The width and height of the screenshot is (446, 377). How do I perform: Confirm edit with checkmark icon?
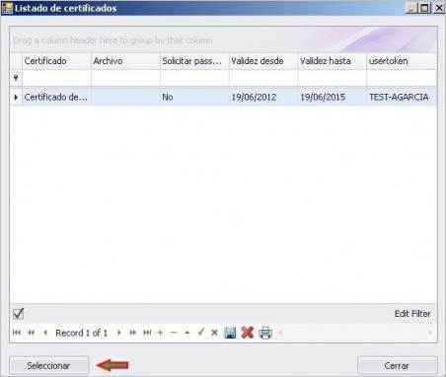click(200, 333)
